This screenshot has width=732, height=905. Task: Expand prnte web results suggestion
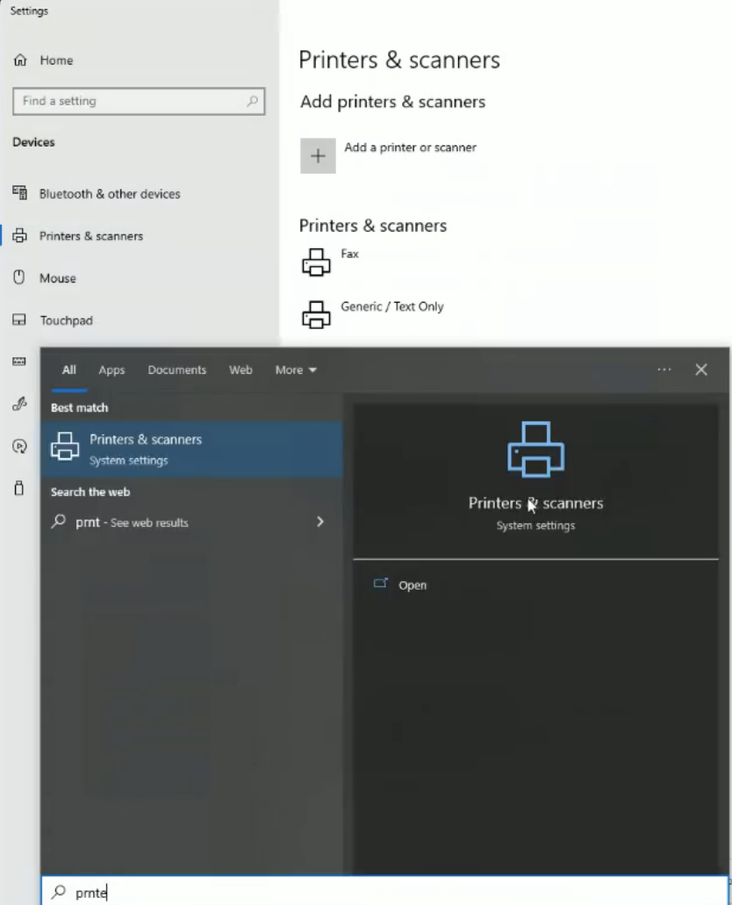pos(319,521)
